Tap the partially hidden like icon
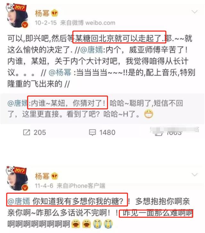Screen dimensions: 205x233 click(158, 133)
